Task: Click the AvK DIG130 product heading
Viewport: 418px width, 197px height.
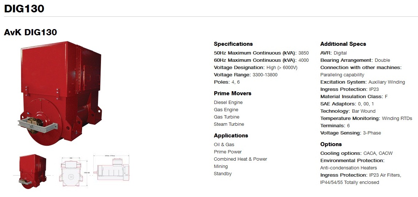Action: 31,32
